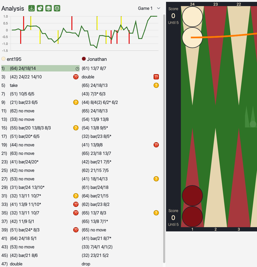Image resolution: width=257 pixels, height=267 pixels.
Task: Click the clock icon on move 1
Action: pos(77,69)
